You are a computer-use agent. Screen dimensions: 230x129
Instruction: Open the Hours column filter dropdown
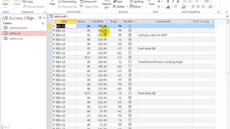click(88, 21)
